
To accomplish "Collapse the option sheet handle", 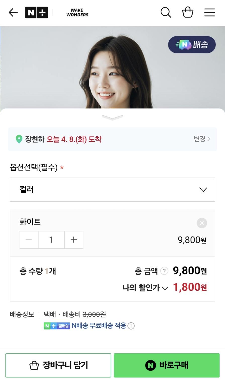I will pos(112,117).
